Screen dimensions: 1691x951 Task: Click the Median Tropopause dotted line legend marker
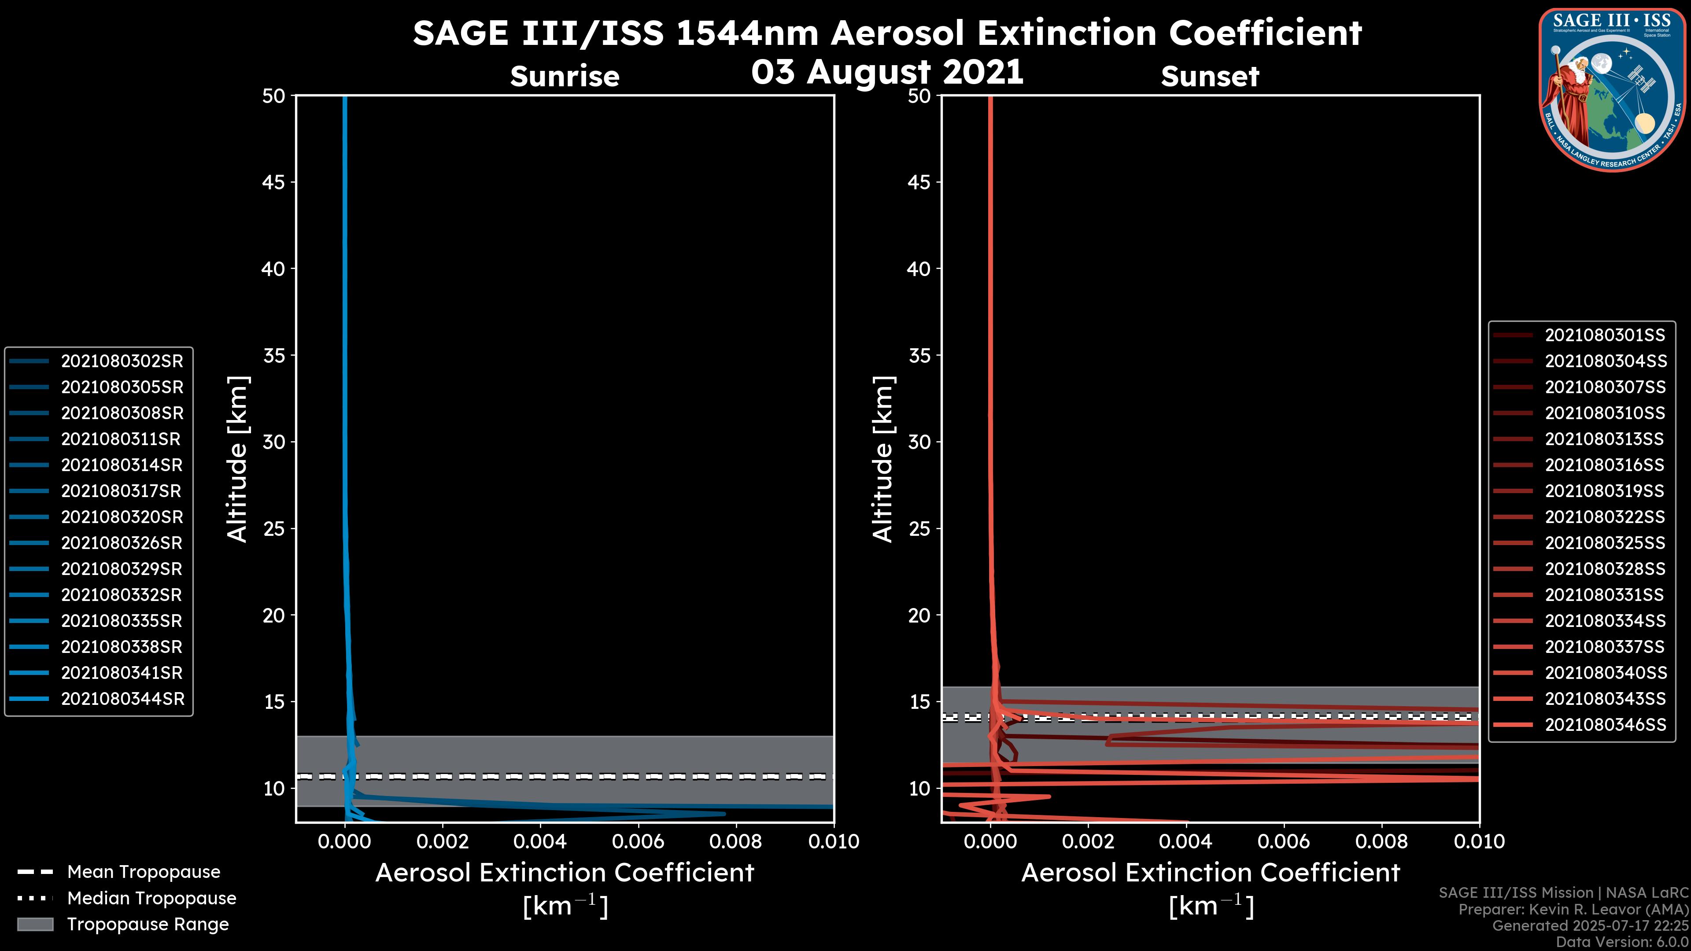(x=35, y=898)
